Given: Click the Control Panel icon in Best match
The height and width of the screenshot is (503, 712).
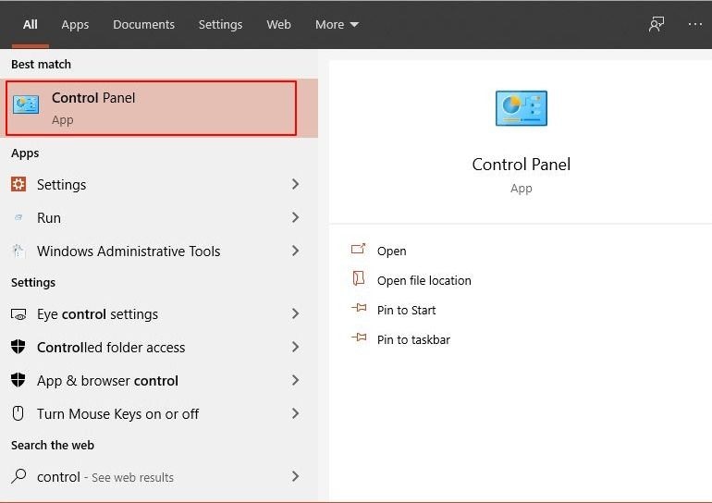Looking at the screenshot, I should tap(26, 106).
